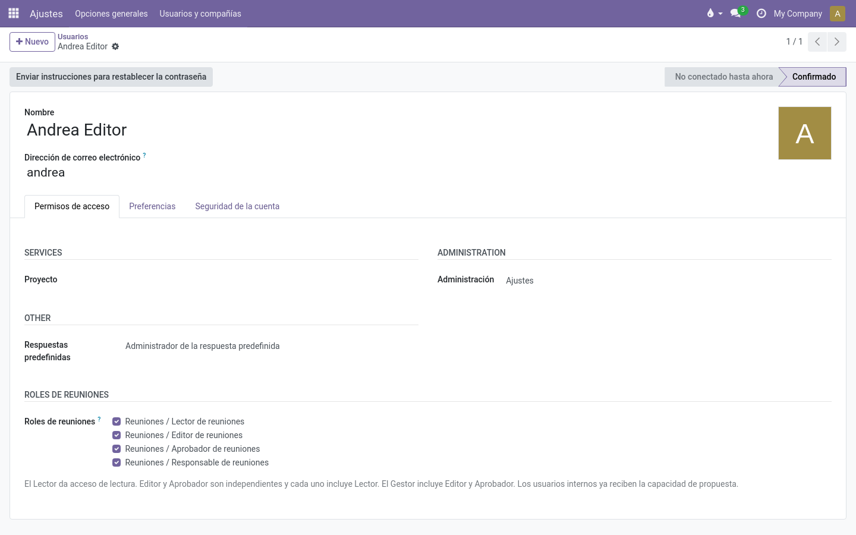Open the apps grid menu
The image size is (856, 535).
(14, 13)
